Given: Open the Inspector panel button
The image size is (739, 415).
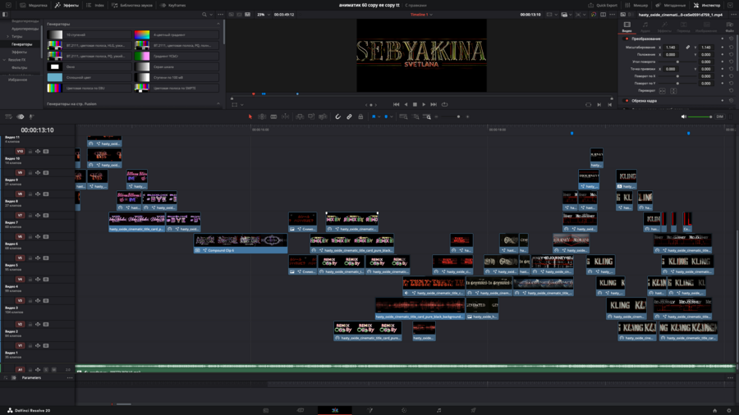Looking at the screenshot, I should (707, 5).
